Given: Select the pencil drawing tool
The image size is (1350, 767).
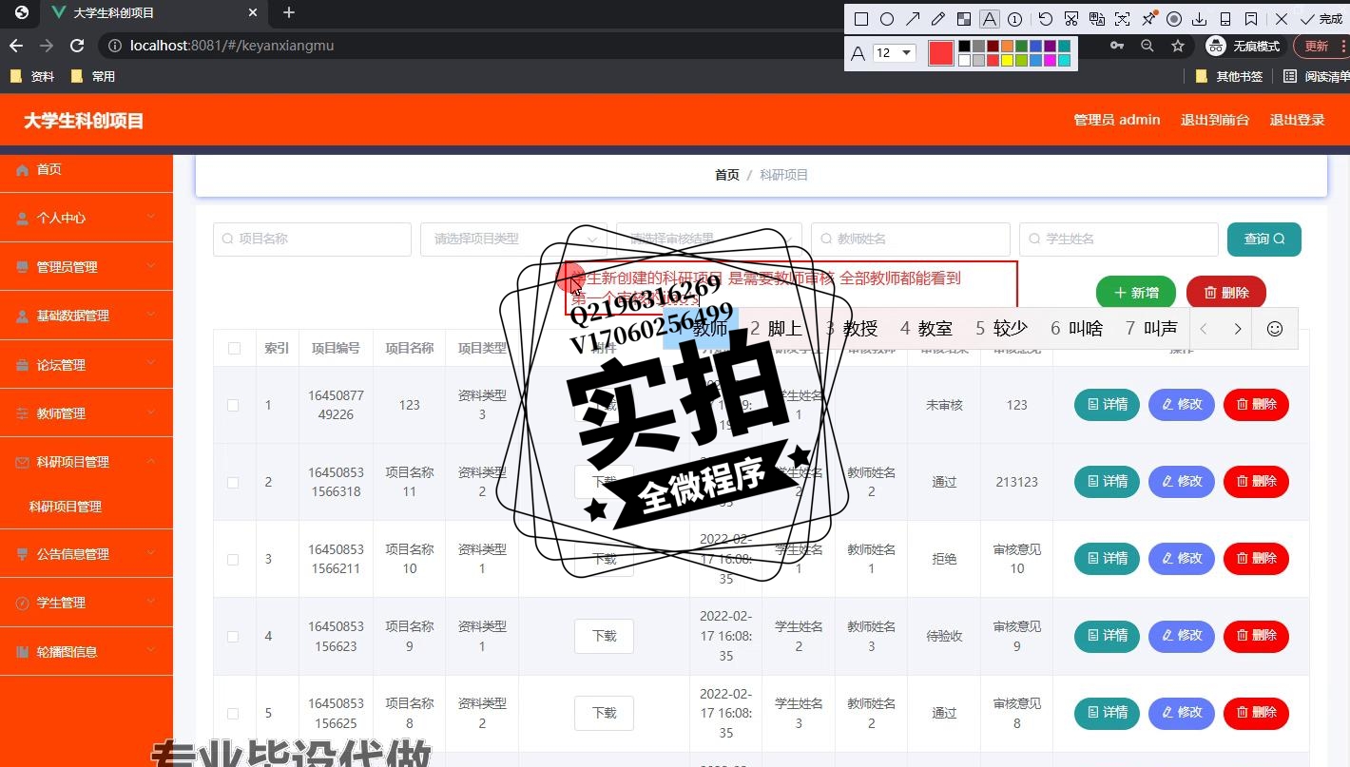Looking at the screenshot, I should click(x=938, y=19).
